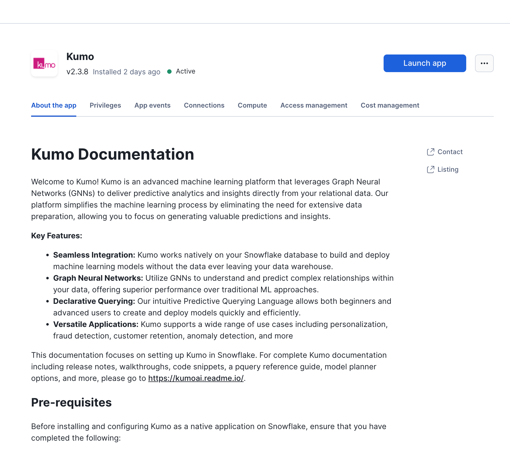
Task: Click the Graph Neural Networks: bullet label
Action: (98, 278)
